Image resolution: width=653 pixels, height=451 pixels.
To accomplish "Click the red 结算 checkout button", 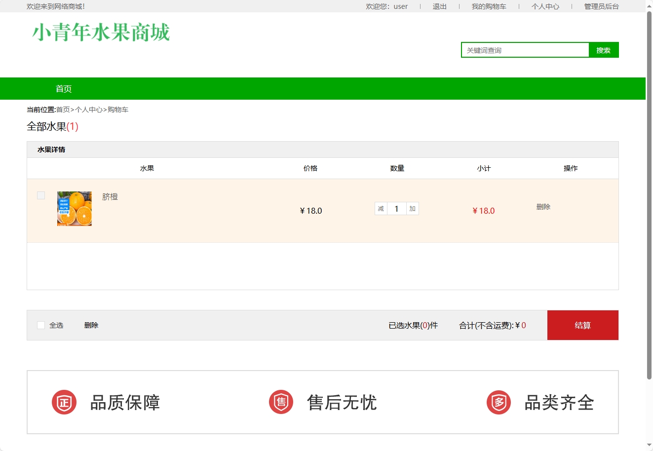I will tap(582, 325).
